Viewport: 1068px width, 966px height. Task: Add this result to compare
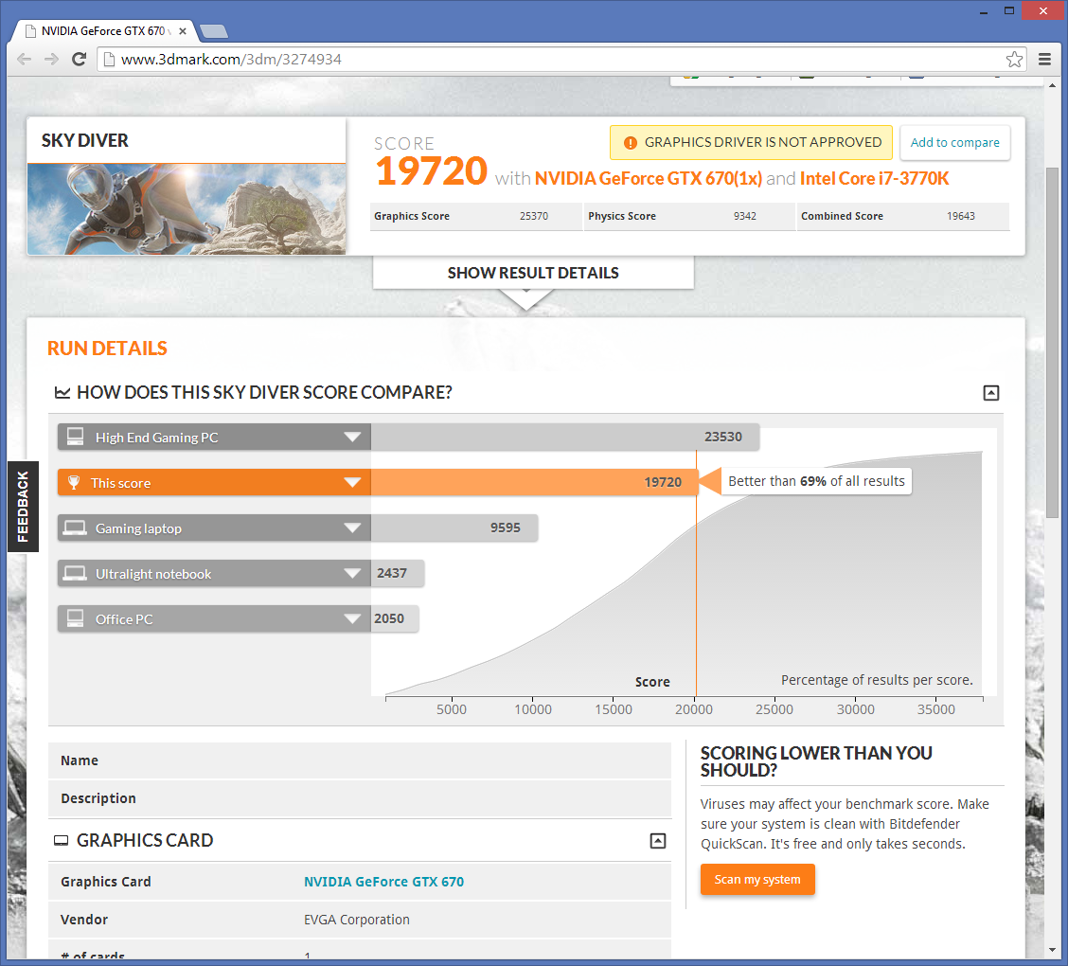tap(955, 142)
